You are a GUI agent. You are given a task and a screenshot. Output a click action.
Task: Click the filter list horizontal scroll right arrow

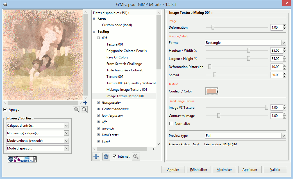tap(154, 149)
